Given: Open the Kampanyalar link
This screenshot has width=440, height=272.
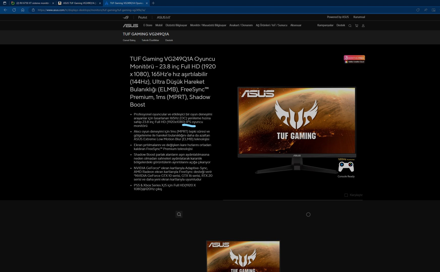Looking at the screenshot, I should coord(325,25).
